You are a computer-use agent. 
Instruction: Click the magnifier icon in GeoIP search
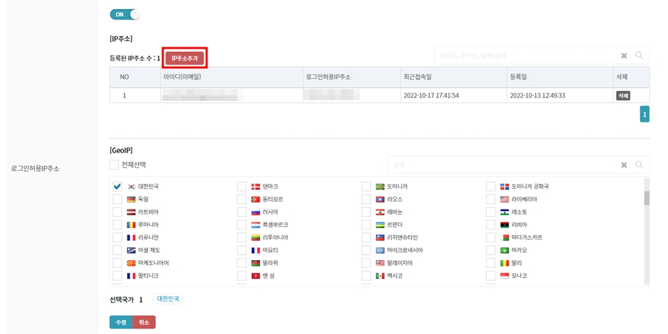639,165
